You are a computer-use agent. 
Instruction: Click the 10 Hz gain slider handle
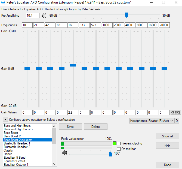point(27,69)
